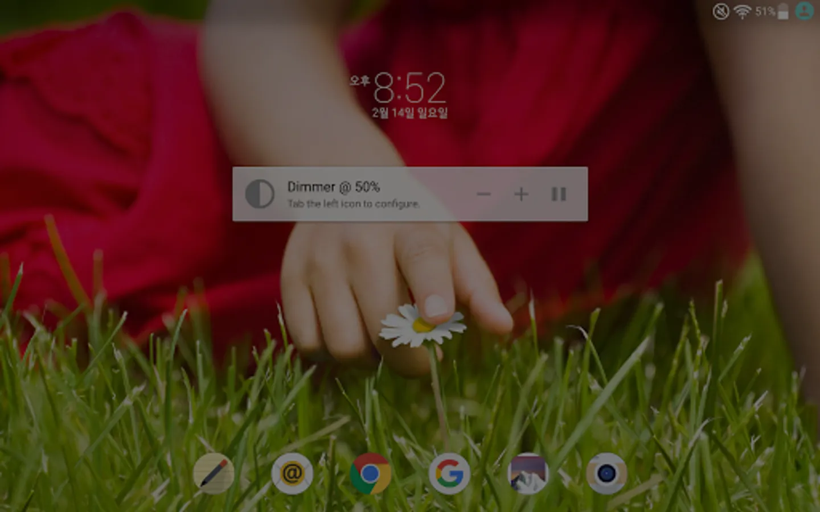820x512 pixels.
Task: Tap the 8:52 clock display
Action: (409, 88)
